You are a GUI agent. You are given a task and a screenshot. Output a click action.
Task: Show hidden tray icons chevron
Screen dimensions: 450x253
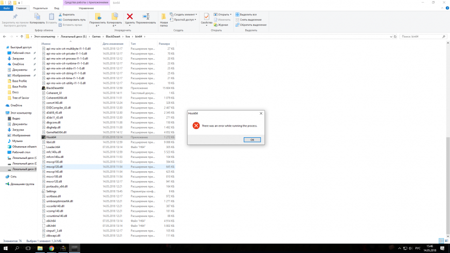point(400,248)
